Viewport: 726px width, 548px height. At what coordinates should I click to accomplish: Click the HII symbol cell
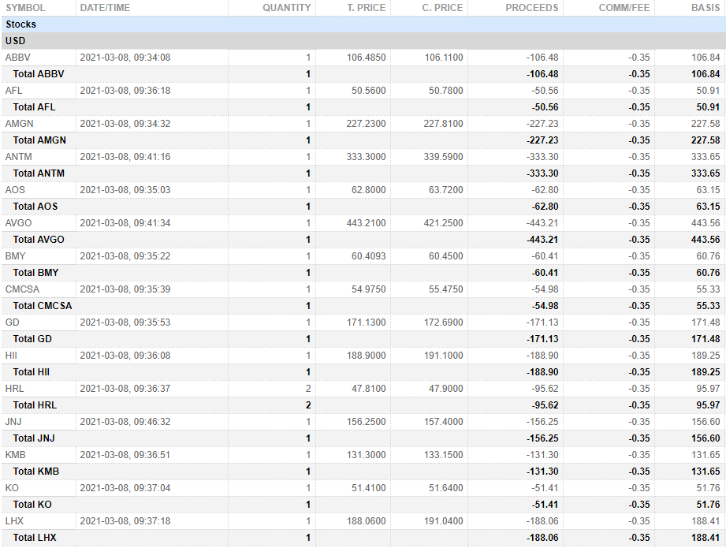click(11, 356)
